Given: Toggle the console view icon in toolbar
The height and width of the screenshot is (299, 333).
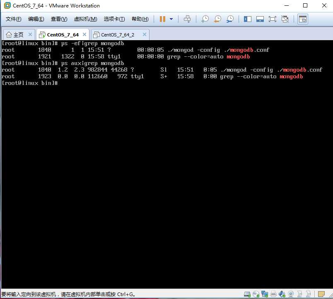Looking at the screenshot, I should click(x=303, y=19).
